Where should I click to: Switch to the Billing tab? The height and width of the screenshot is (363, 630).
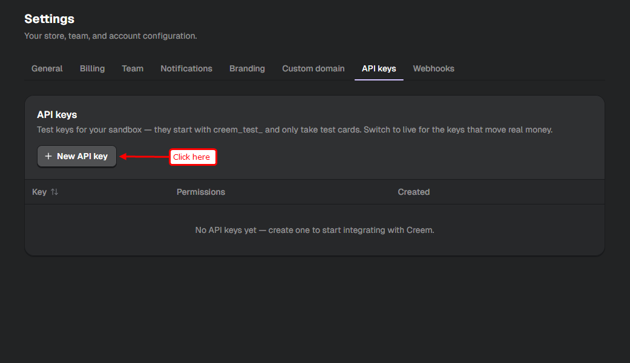point(92,68)
